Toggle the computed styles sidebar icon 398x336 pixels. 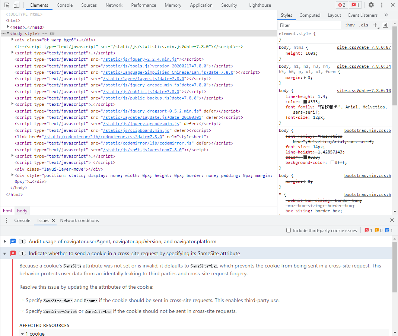(x=386, y=25)
